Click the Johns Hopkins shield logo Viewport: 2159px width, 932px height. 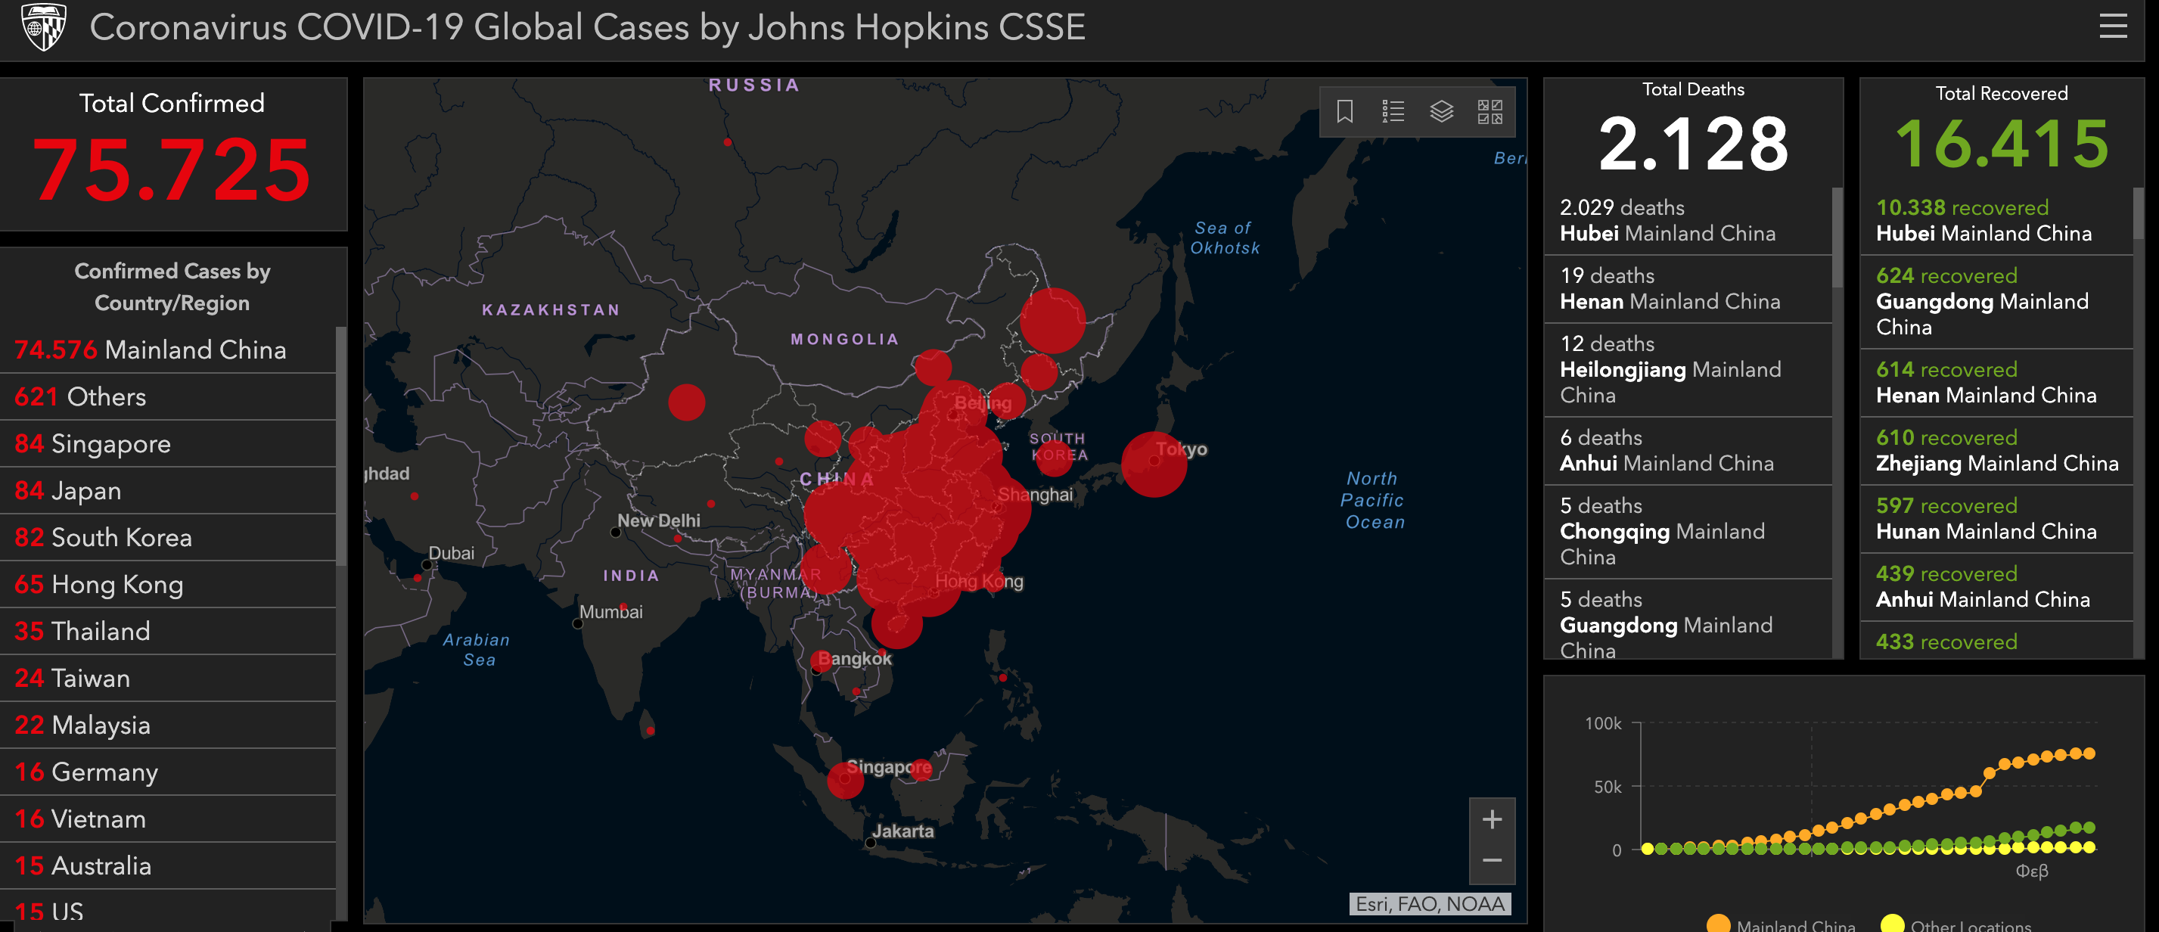pyautogui.click(x=43, y=26)
